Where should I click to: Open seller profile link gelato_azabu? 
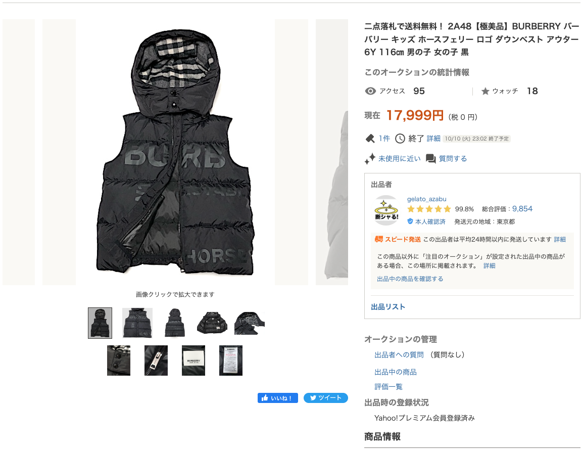(x=426, y=199)
